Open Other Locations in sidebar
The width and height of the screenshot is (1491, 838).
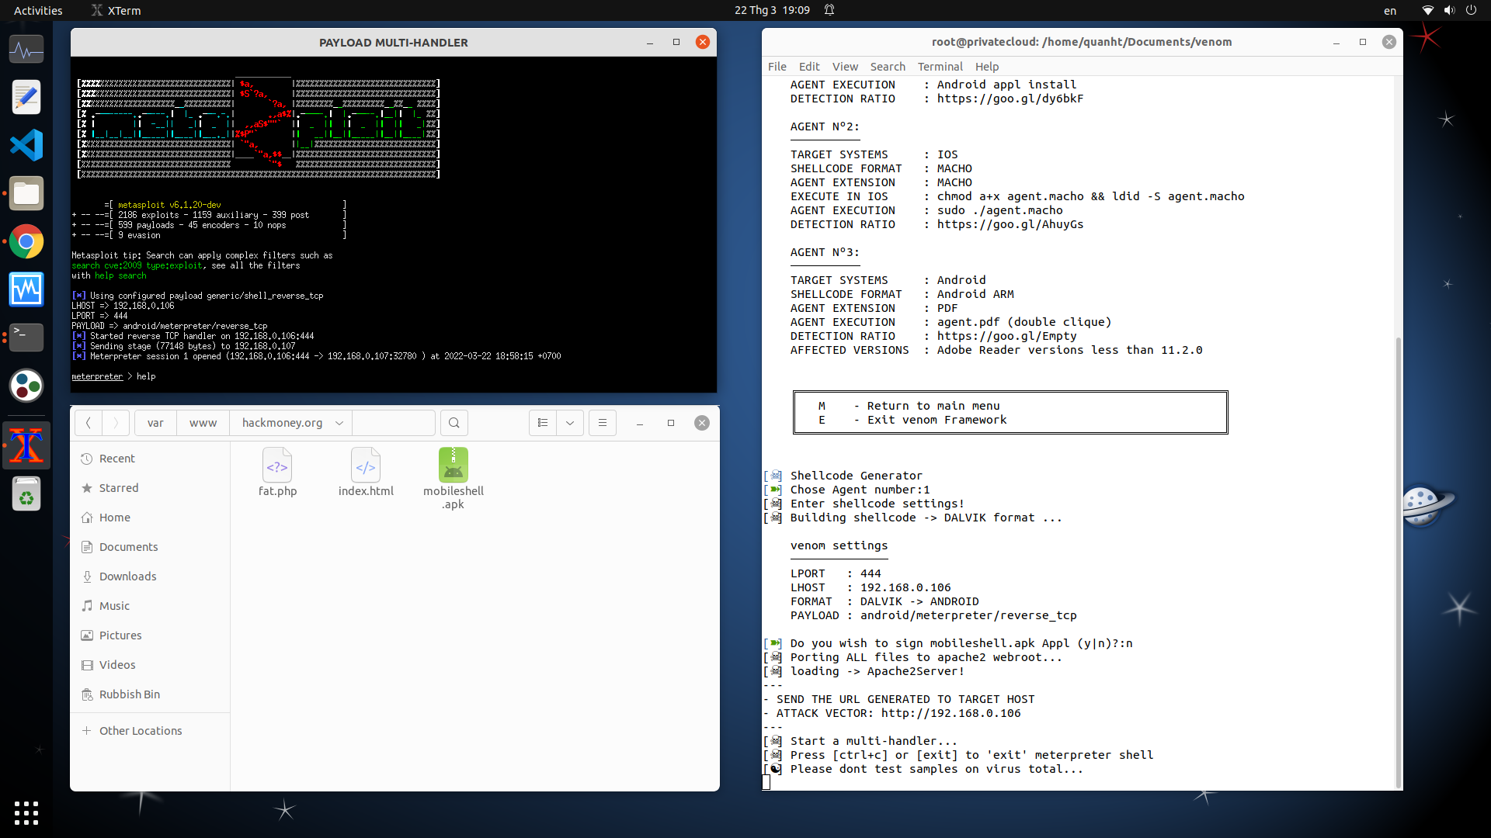(x=151, y=731)
